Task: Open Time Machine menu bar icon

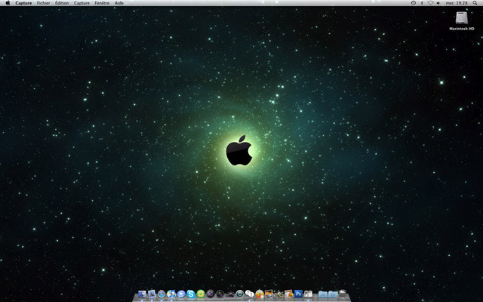Action: [x=414, y=3]
